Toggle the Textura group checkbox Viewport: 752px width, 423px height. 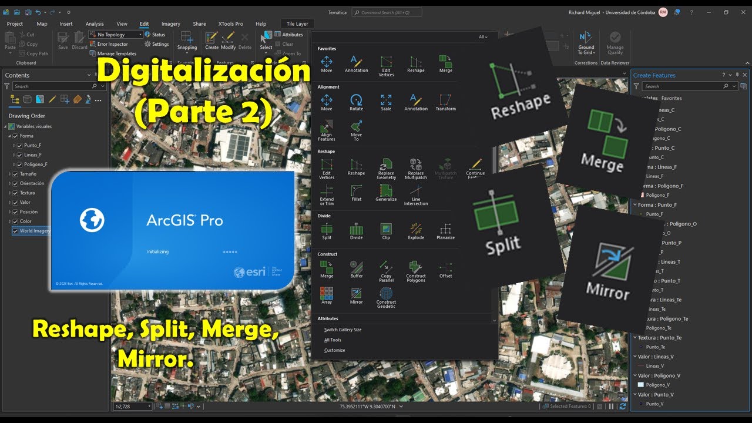15,193
